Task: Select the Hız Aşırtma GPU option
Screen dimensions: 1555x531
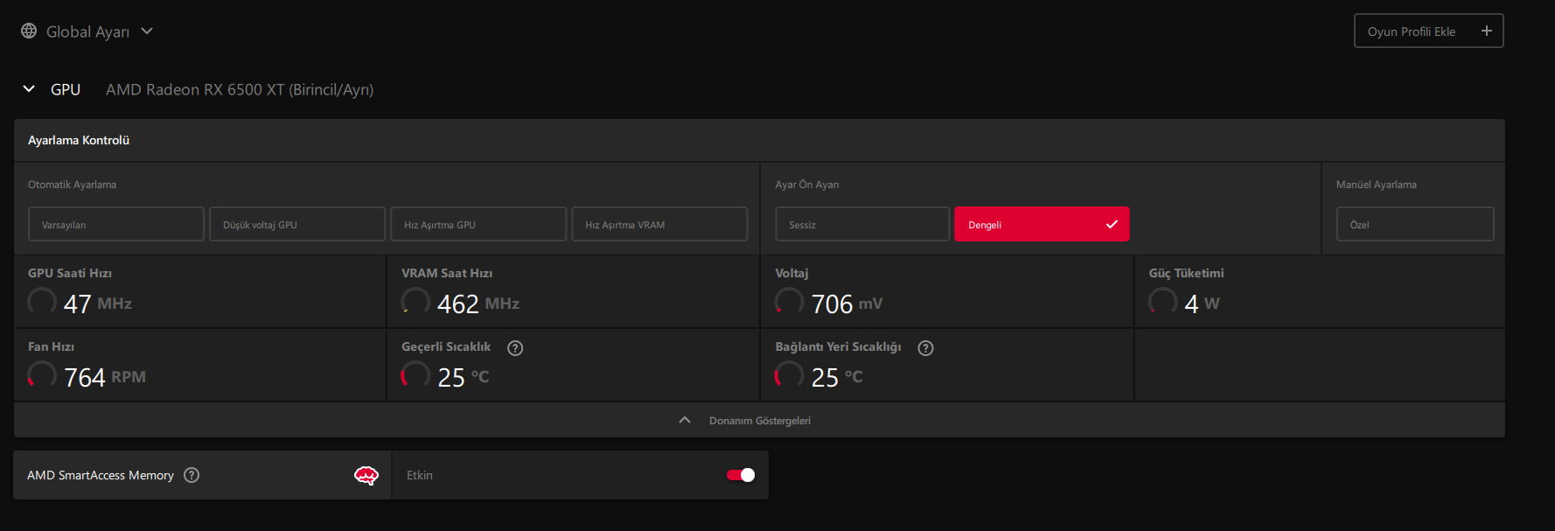Action: click(478, 224)
